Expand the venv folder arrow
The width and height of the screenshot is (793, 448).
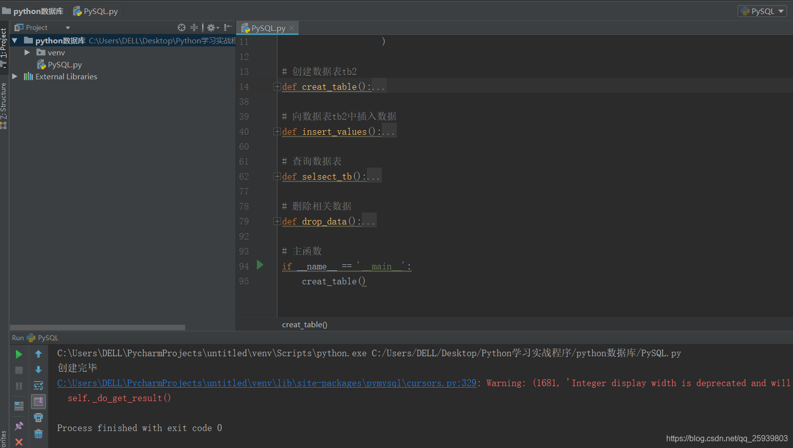27,52
